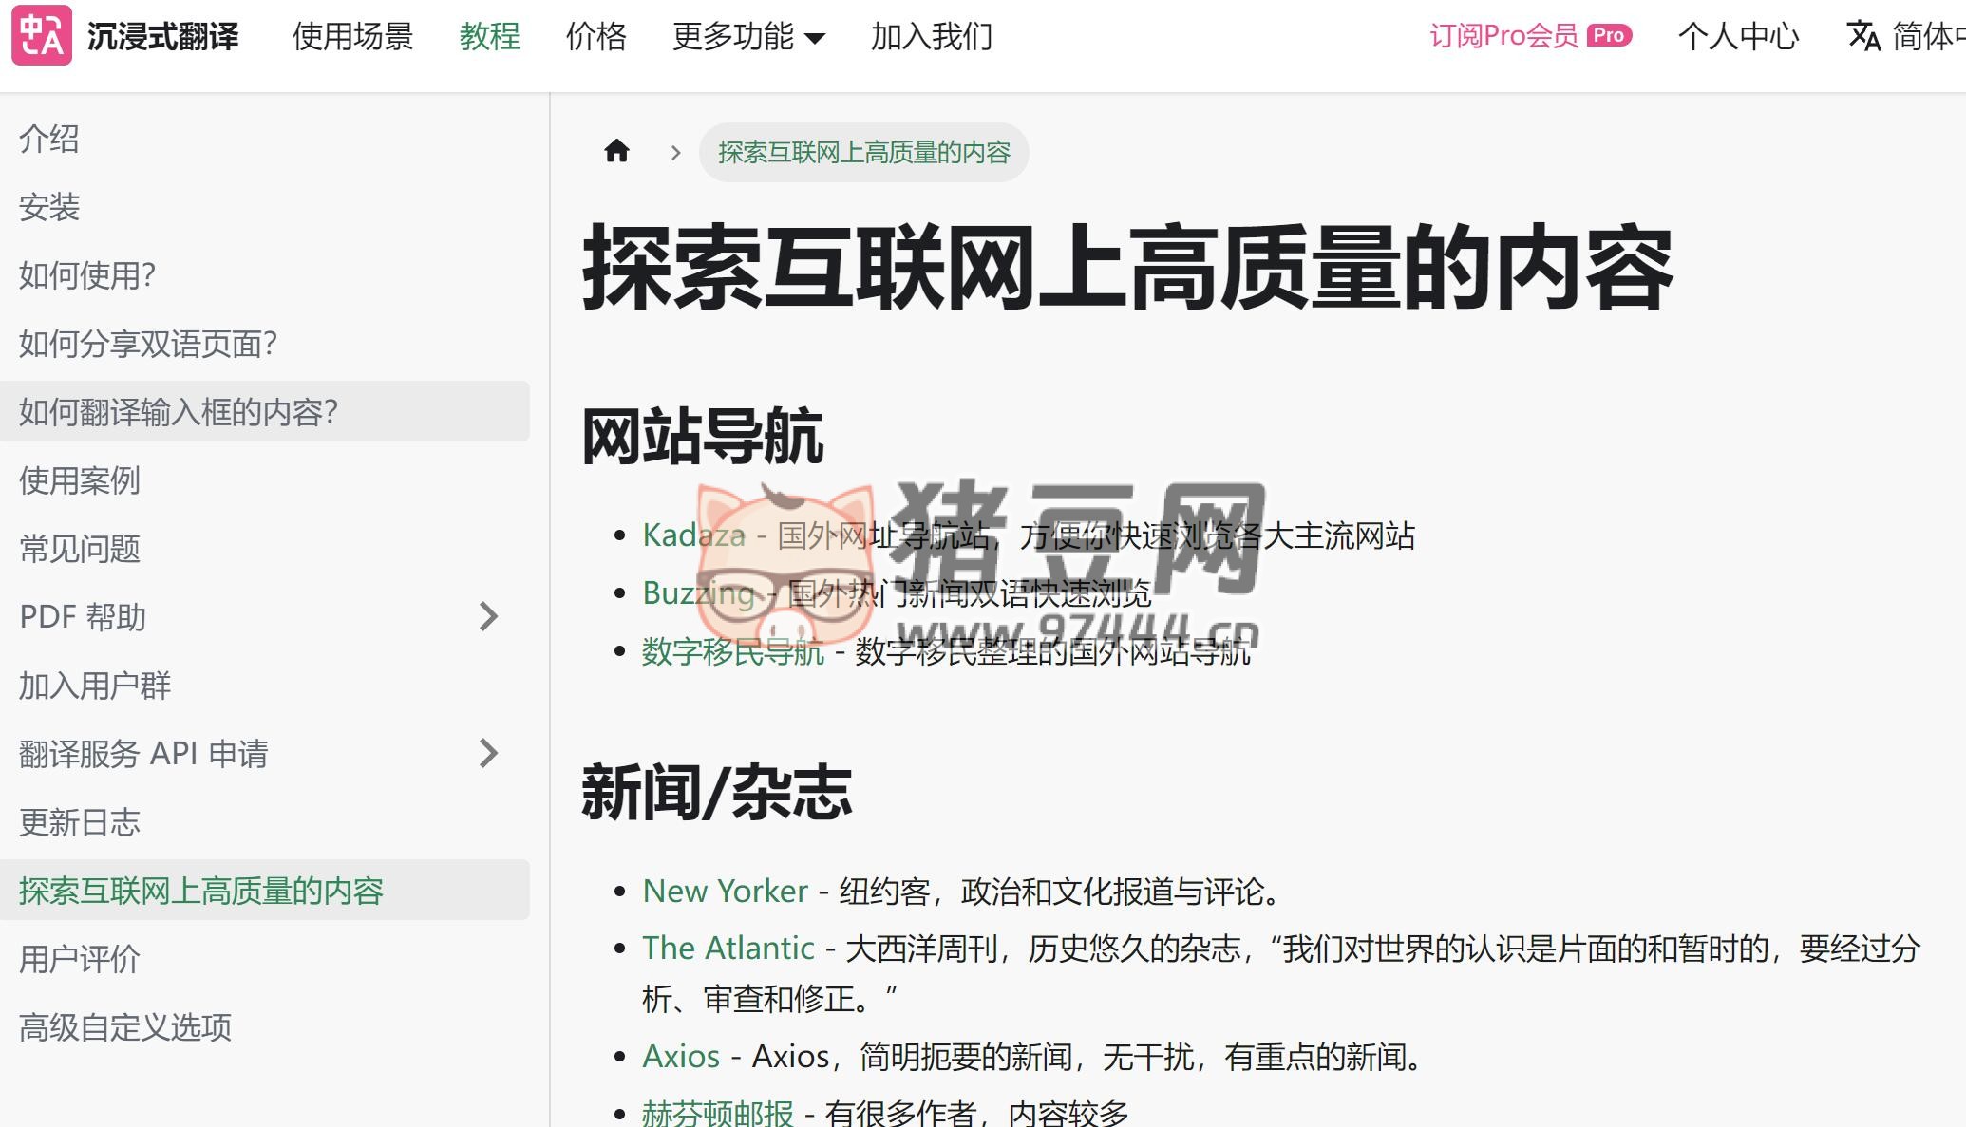Open 高级自定义选项 in the sidebar

coord(125,1027)
